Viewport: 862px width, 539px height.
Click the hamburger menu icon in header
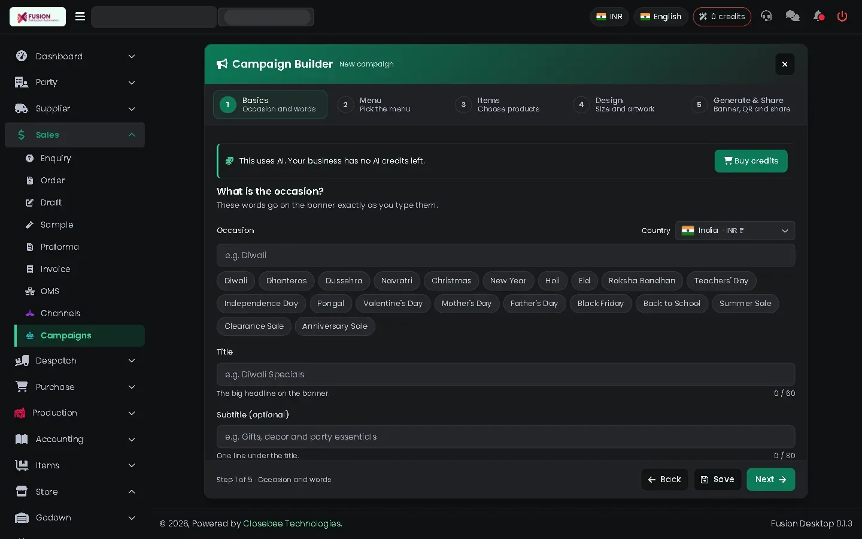(x=80, y=16)
